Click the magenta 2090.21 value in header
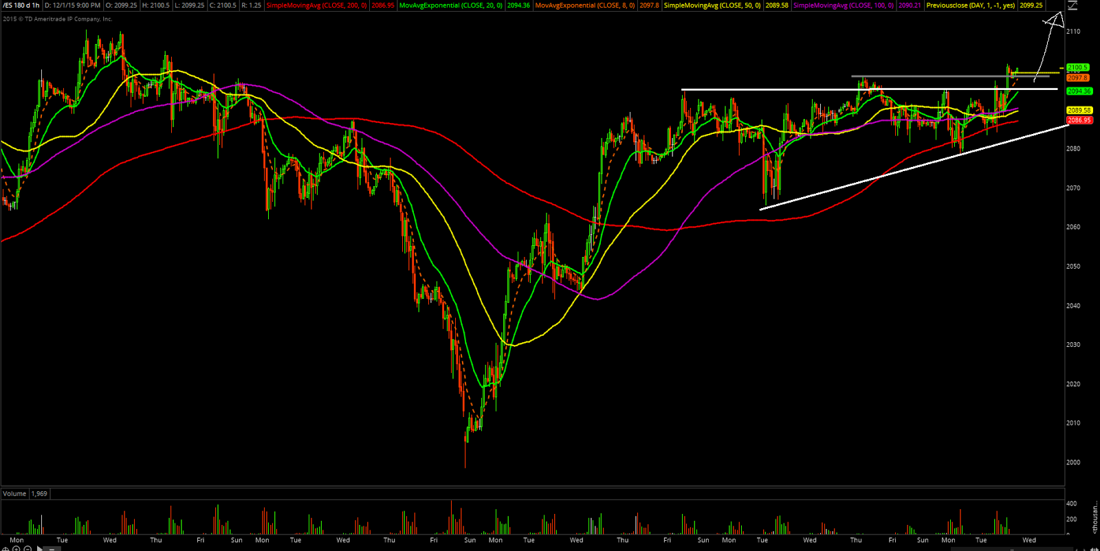The width and height of the screenshot is (1100, 551). pos(910,5)
